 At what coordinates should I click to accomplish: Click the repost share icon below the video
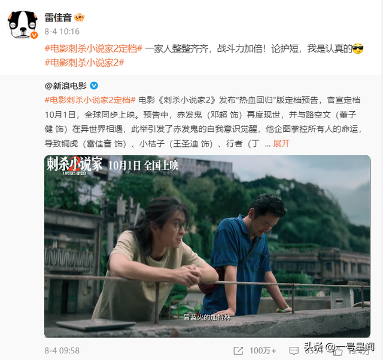pyautogui.click(x=238, y=350)
